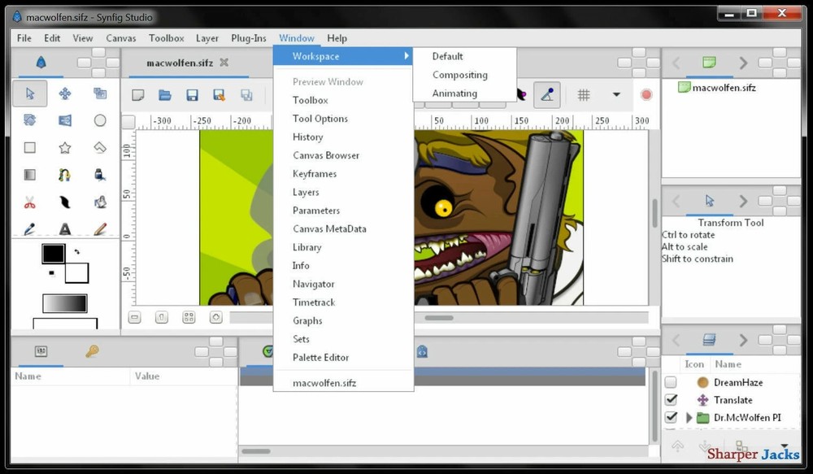The width and height of the screenshot is (813, 474).
Task: Click the Save floppy disk icon
Action: (192, 95)
